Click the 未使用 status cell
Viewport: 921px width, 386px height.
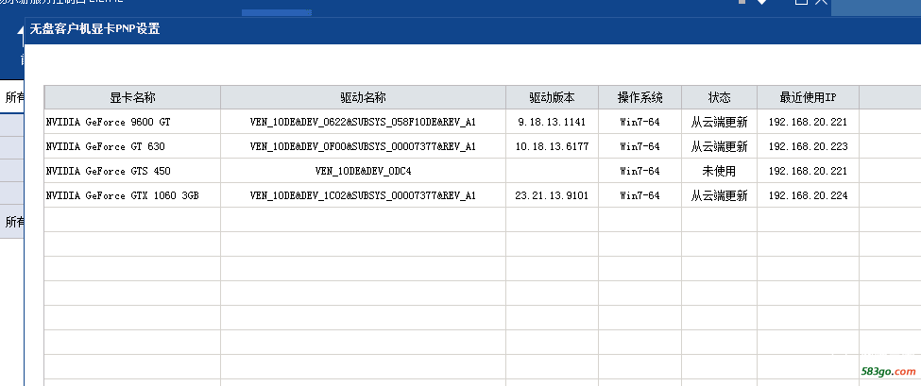tap(719, 171)
